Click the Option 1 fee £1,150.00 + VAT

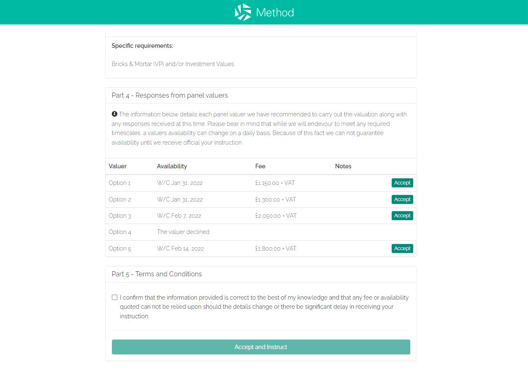(x=275, y=183)
